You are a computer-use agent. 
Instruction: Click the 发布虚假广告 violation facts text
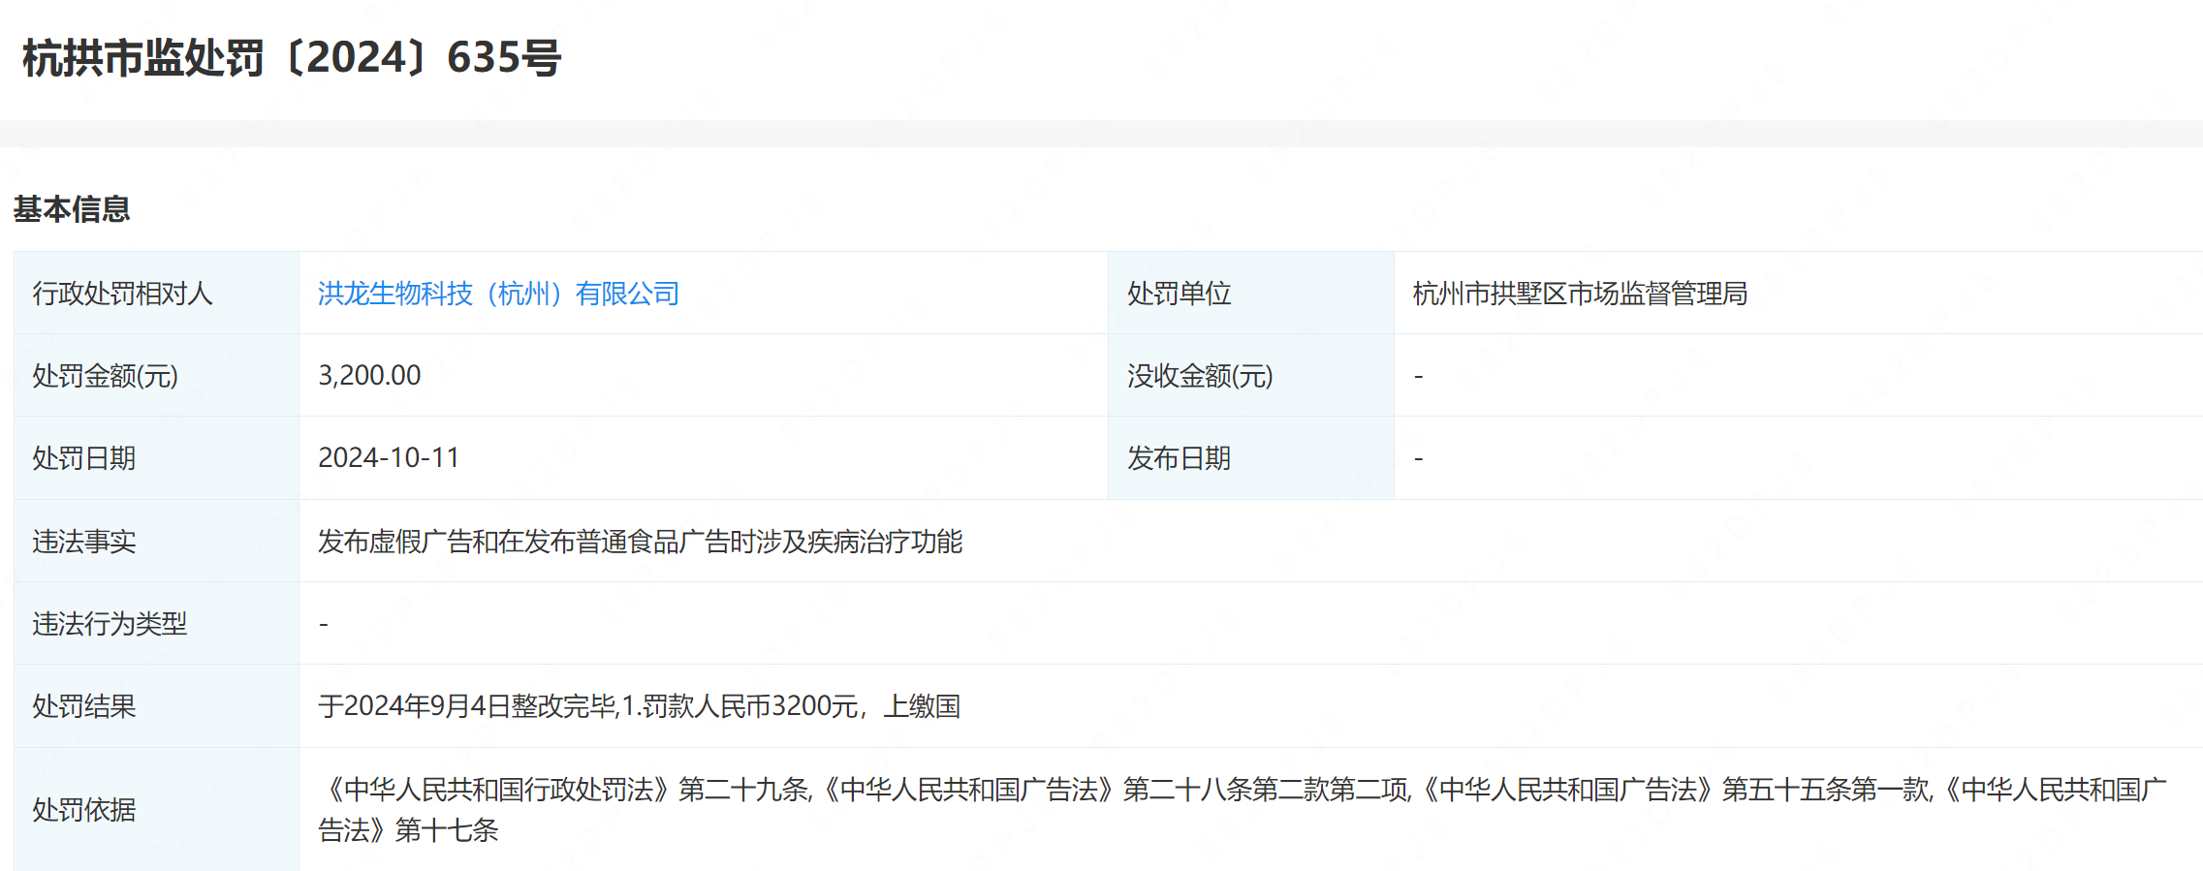pyautogui.click(x=640, y=542)
